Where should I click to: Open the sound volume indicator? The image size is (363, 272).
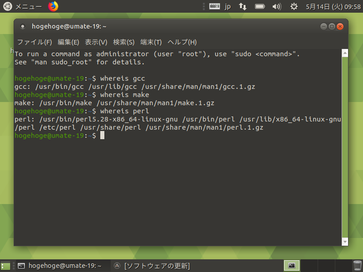(277, 6)
